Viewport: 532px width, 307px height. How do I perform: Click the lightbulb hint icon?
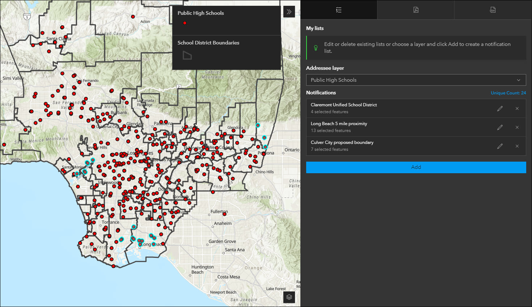coord(316,48)
